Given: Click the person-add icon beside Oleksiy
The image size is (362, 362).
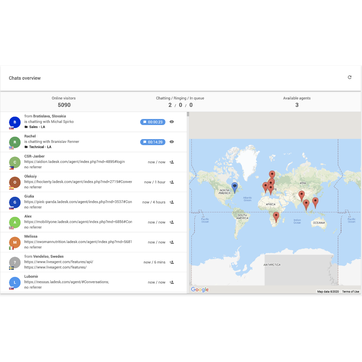Looking at the screenshot, I should (172, 182).
